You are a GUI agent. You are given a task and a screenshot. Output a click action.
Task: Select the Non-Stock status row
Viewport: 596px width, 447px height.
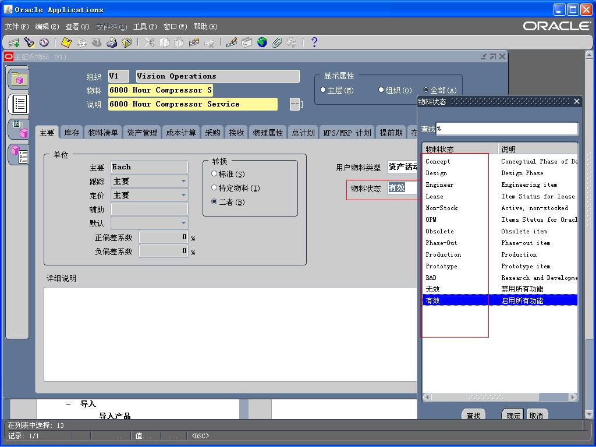[x=500, y=208]
